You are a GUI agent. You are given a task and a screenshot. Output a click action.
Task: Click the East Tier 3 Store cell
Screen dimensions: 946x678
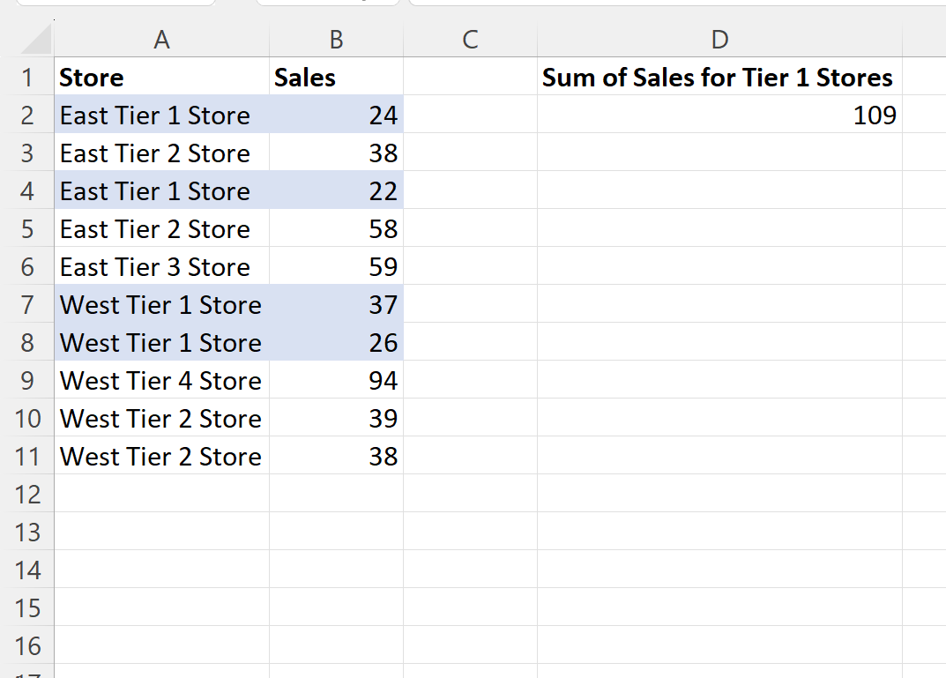point(161,266)
